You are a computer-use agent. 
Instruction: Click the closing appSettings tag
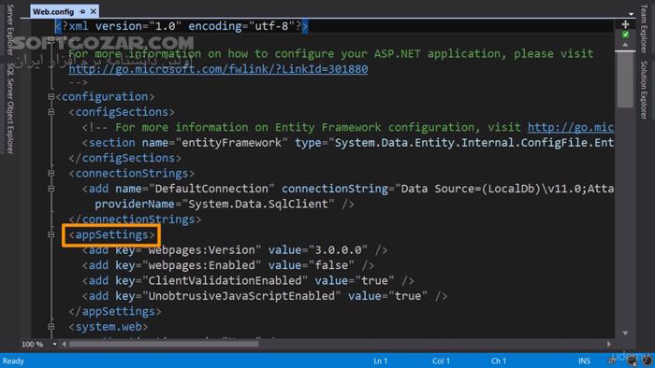[115, 311]
